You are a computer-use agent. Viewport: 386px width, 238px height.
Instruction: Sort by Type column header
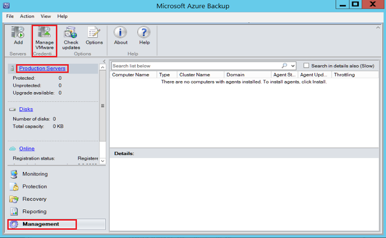(x=167, y=75)
